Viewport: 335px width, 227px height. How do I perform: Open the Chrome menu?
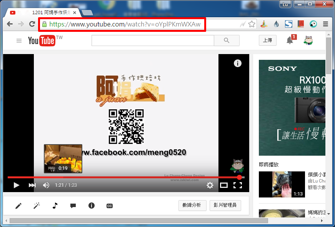(x=325, y=24)
